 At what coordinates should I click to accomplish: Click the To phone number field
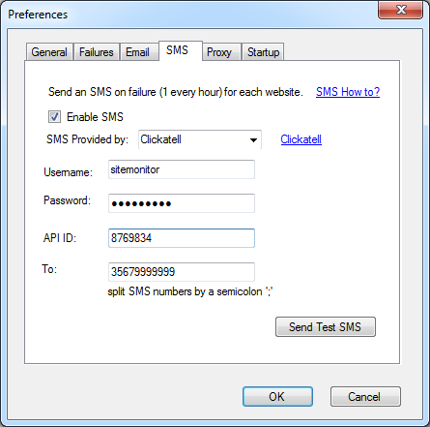coord(182,272)
